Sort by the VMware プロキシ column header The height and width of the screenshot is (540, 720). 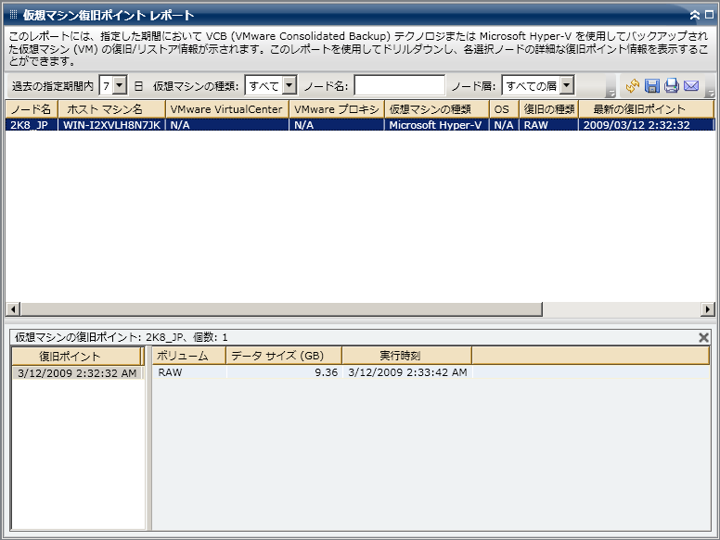click(x=337, y=109)
